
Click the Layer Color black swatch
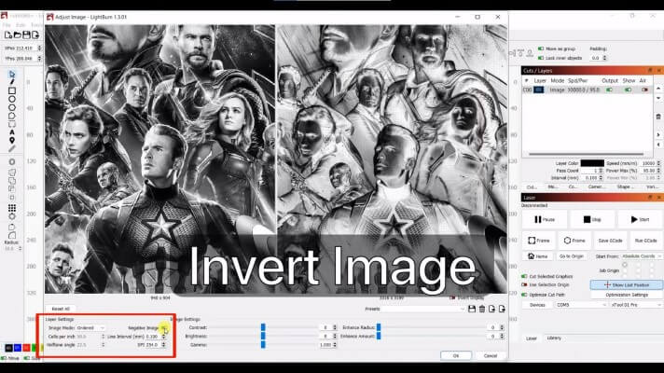(x=592, y=163)
